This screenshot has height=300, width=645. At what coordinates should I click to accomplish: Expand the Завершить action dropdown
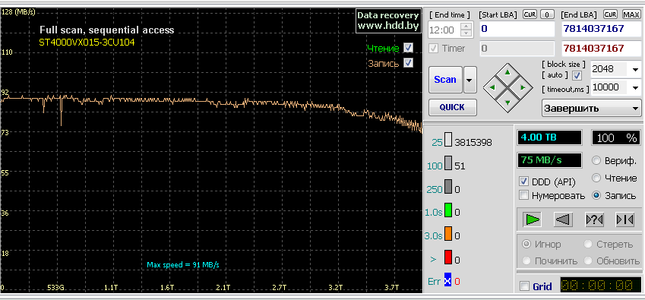point(592,108)
